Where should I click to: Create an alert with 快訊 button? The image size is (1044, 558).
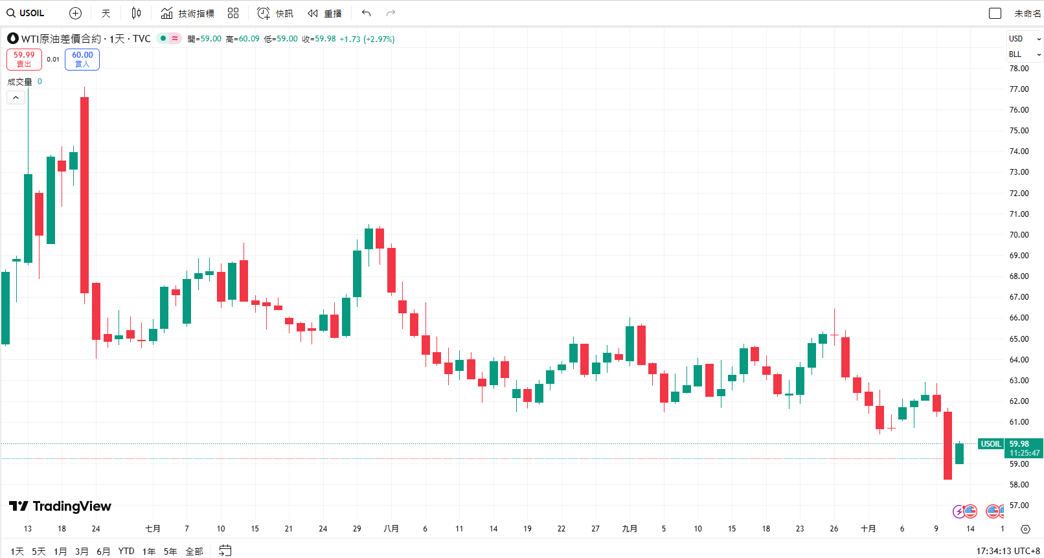pos(275,13)
